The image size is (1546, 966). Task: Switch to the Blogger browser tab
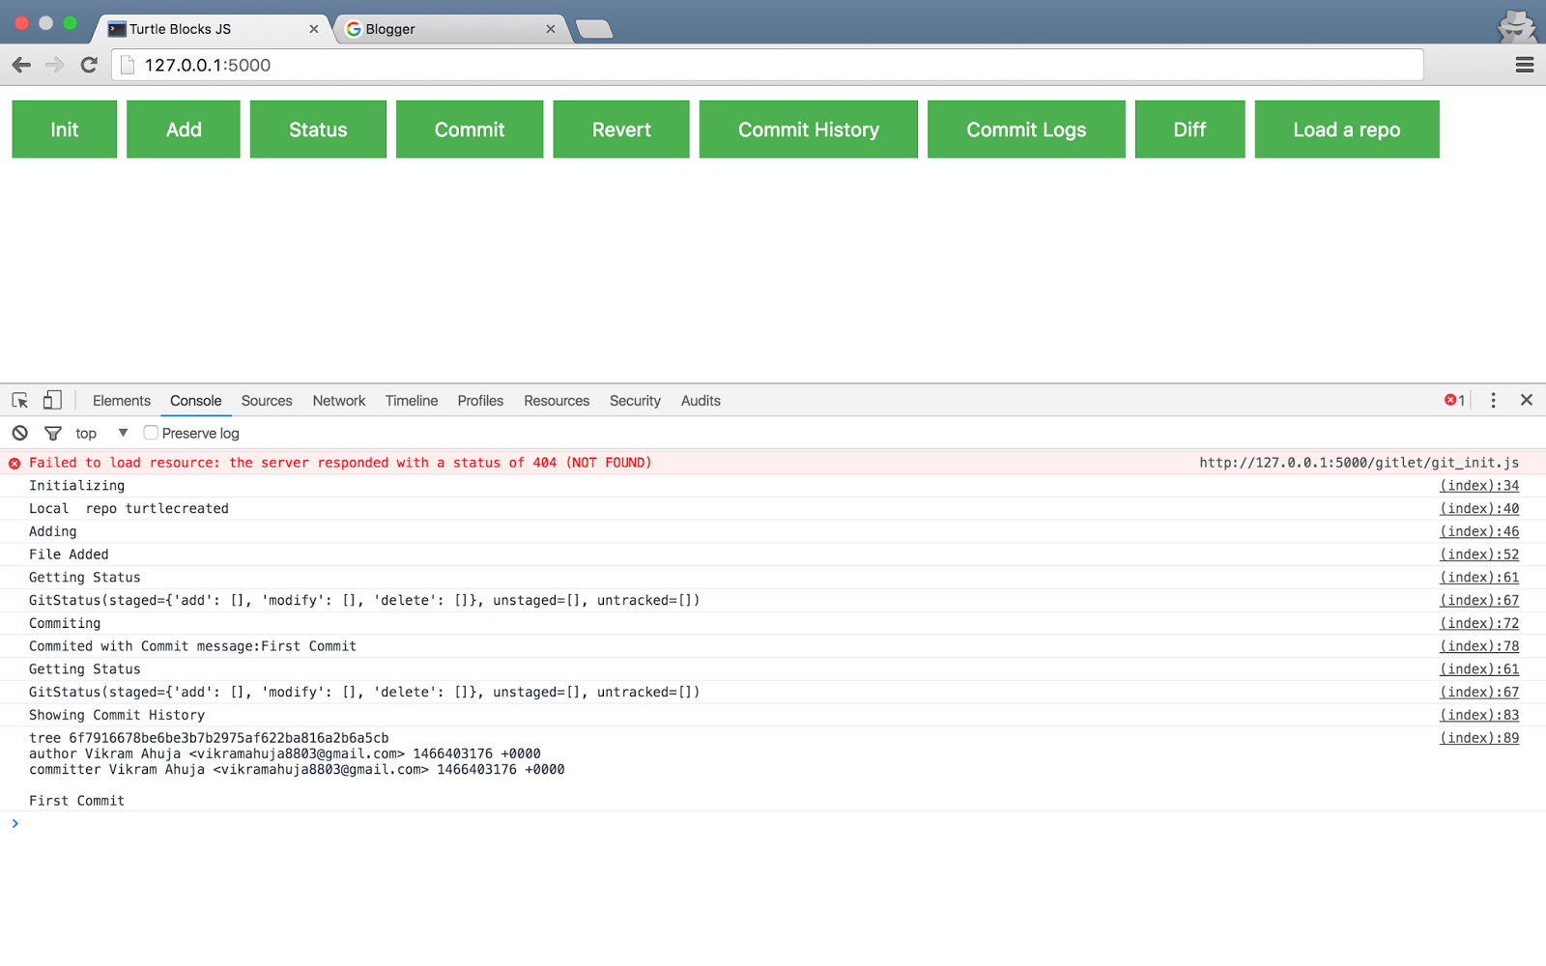[x=449, y=29]
